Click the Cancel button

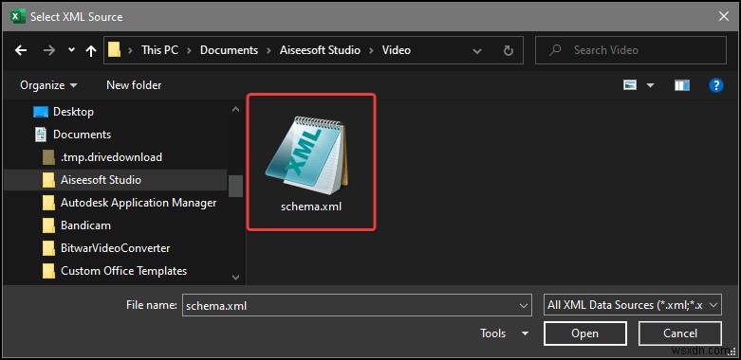[x=680, y=333]
